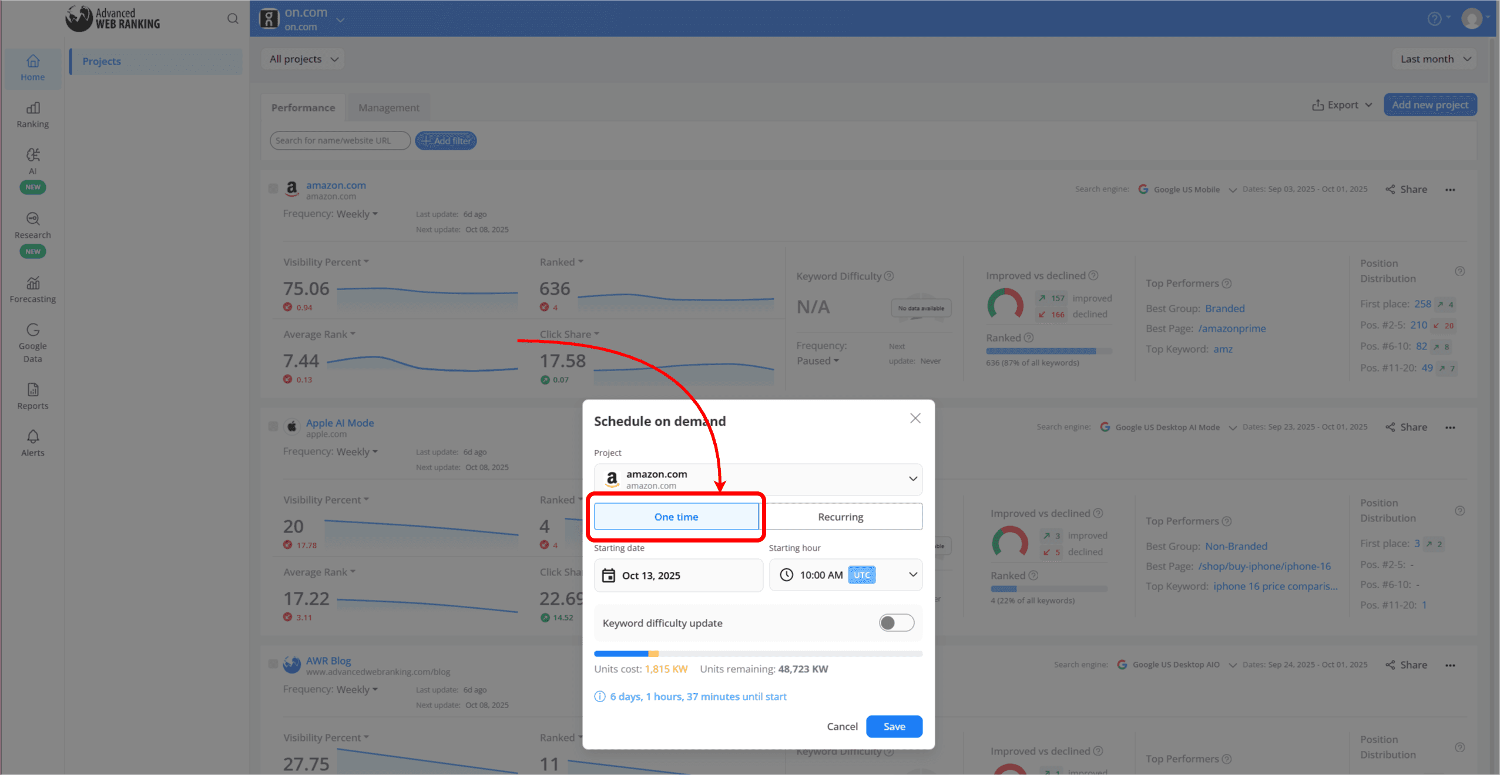Open the three-dots menu for AWR Blog
Image resolution: width=1500 pixels, height=775 pixels.
(1450, 665)
